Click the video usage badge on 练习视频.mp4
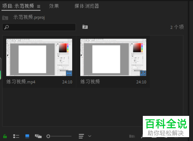 (69, 73)
